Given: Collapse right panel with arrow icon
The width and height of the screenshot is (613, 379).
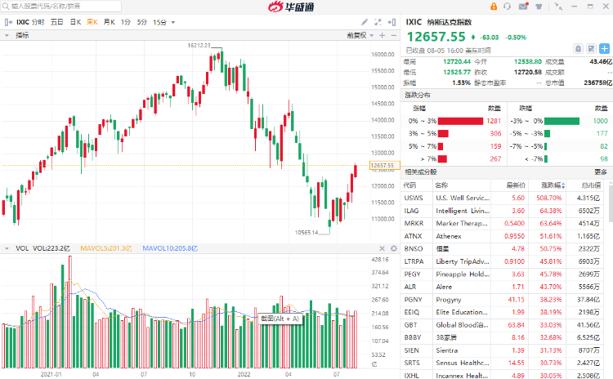Looking at the screenshot, I should point(392,22).
